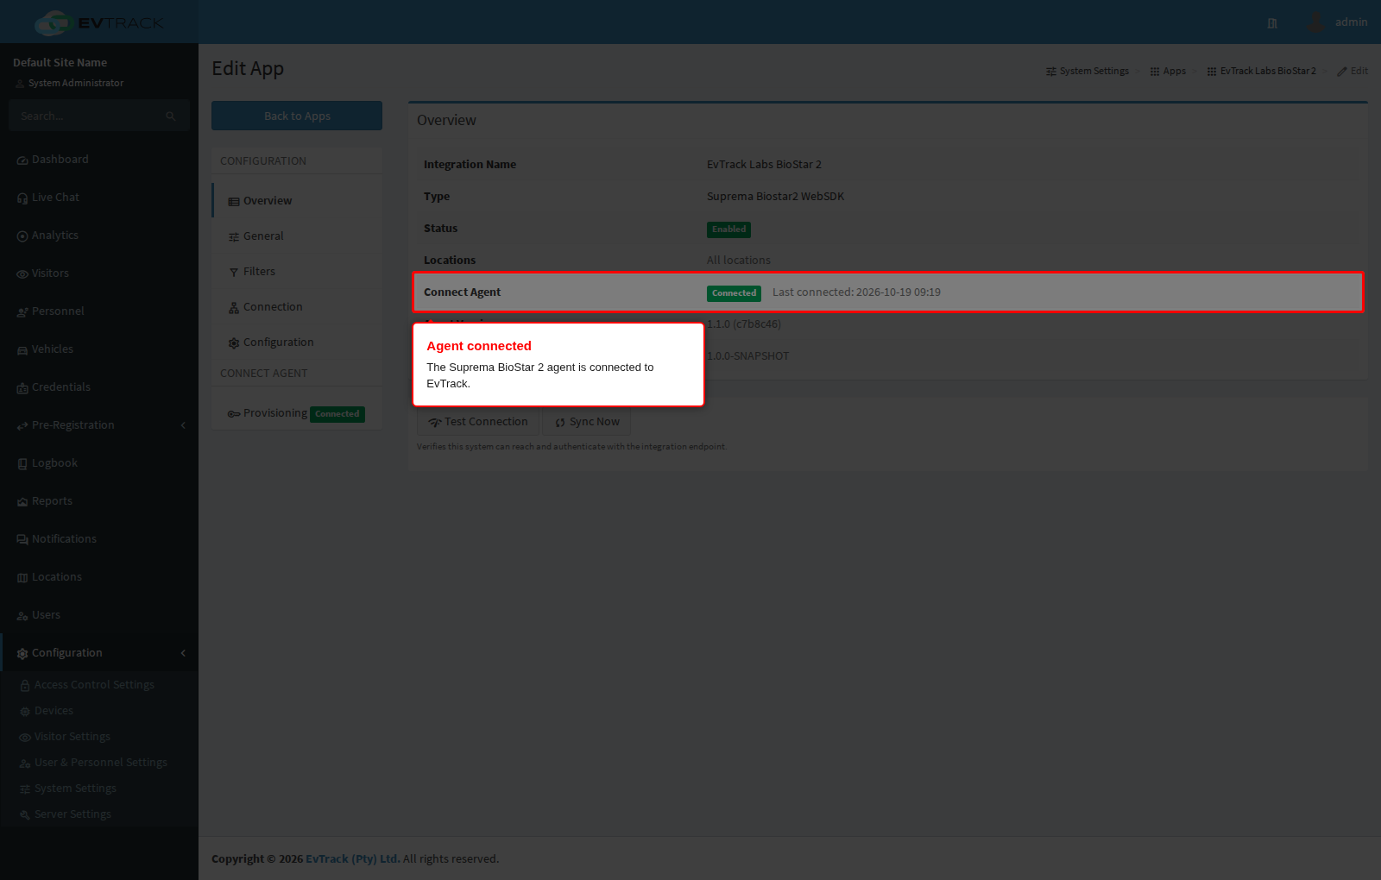Click the Overview list icon in Configuration menu
This screenshot has height=880, width=1381.
(234, 202)
